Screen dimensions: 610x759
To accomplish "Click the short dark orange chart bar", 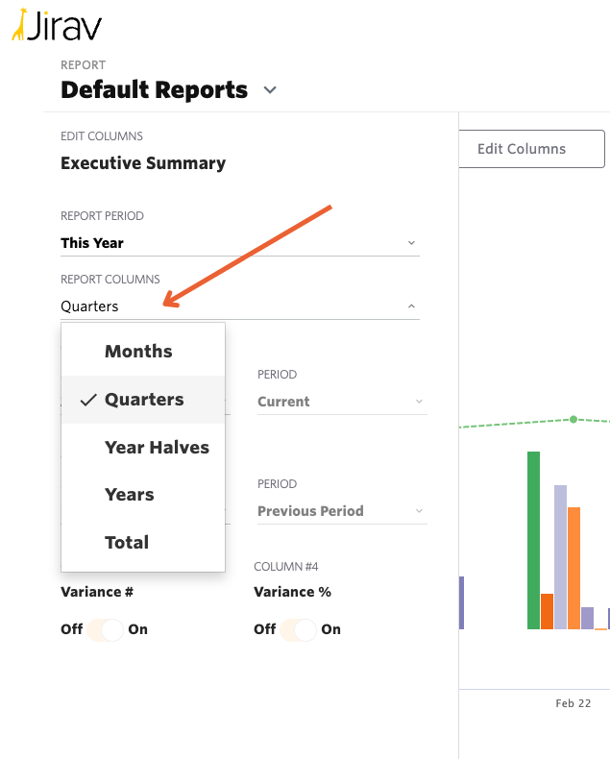I will [547, 611].
